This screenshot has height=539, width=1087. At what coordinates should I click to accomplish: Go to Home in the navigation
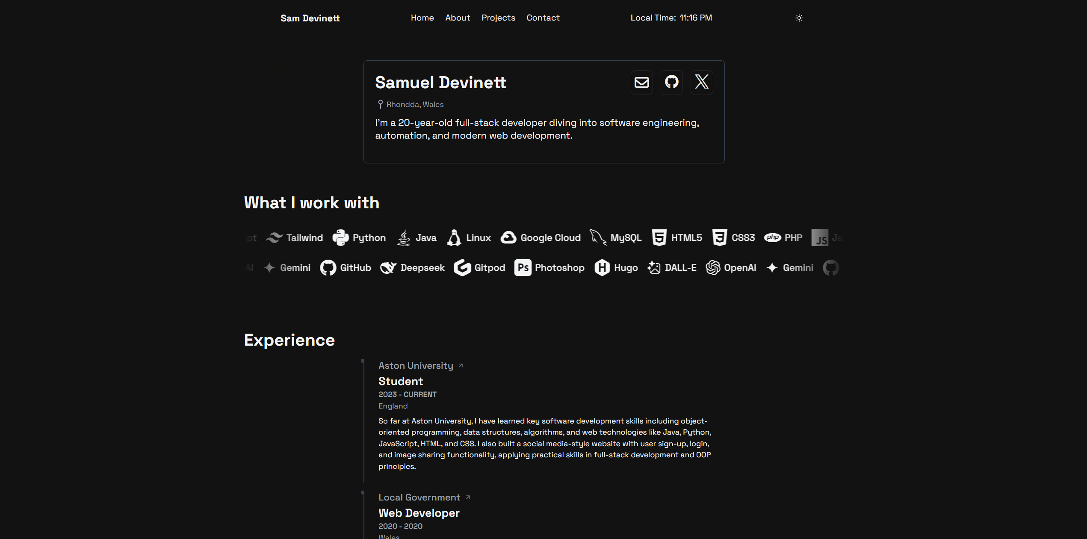pos(422,18)
